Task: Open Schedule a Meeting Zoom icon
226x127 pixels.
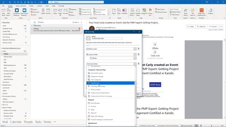Action: [x=17, y=12]
